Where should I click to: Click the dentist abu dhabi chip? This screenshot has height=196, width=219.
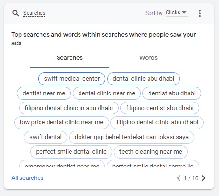(172, 93)
